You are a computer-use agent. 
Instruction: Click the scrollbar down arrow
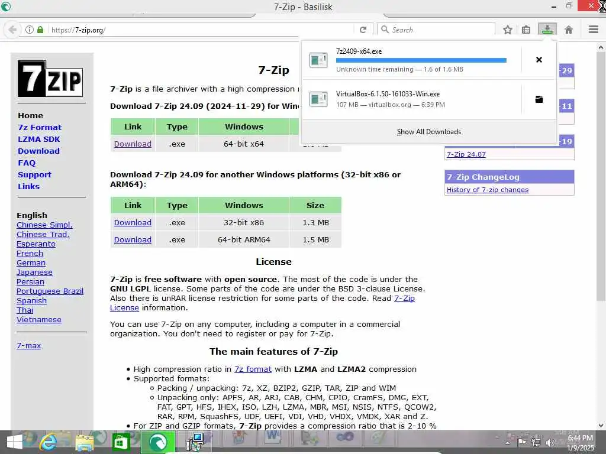point(601,426)
